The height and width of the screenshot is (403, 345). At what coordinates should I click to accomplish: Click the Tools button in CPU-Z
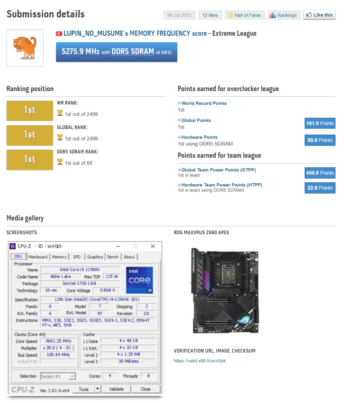pos(83,389)
